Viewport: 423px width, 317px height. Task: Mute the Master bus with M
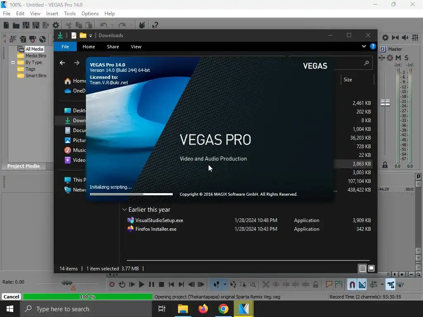click(398, 58)
